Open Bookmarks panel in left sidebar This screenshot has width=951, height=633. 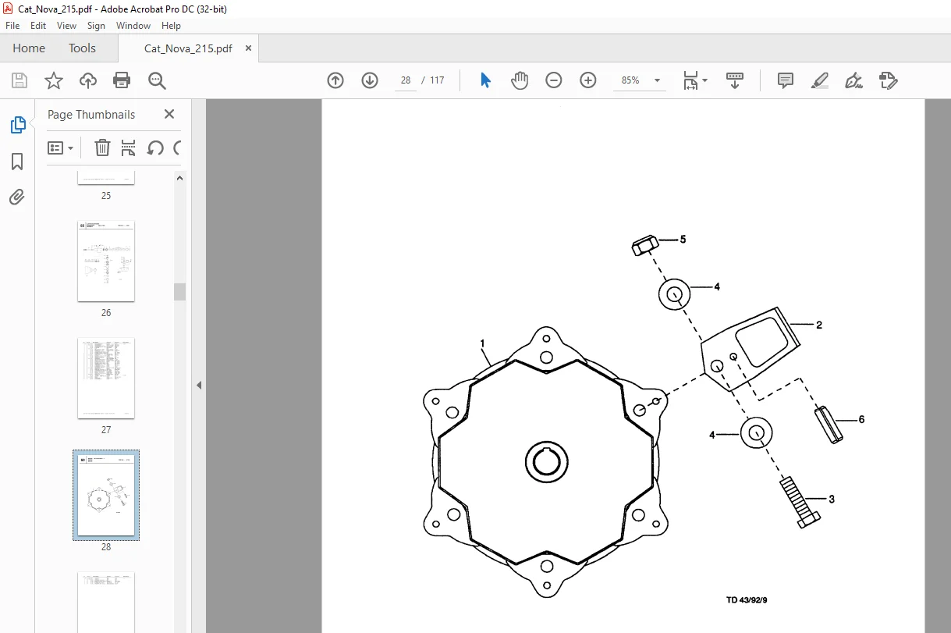[17, 162]
